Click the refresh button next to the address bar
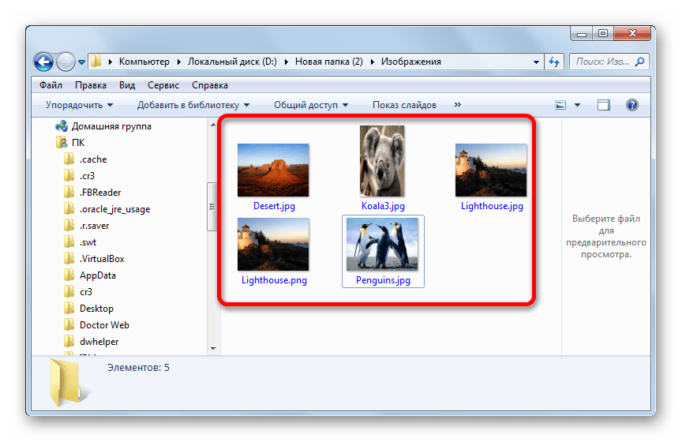The height and width of the screenshot is (442, 682). click(554, 62)
